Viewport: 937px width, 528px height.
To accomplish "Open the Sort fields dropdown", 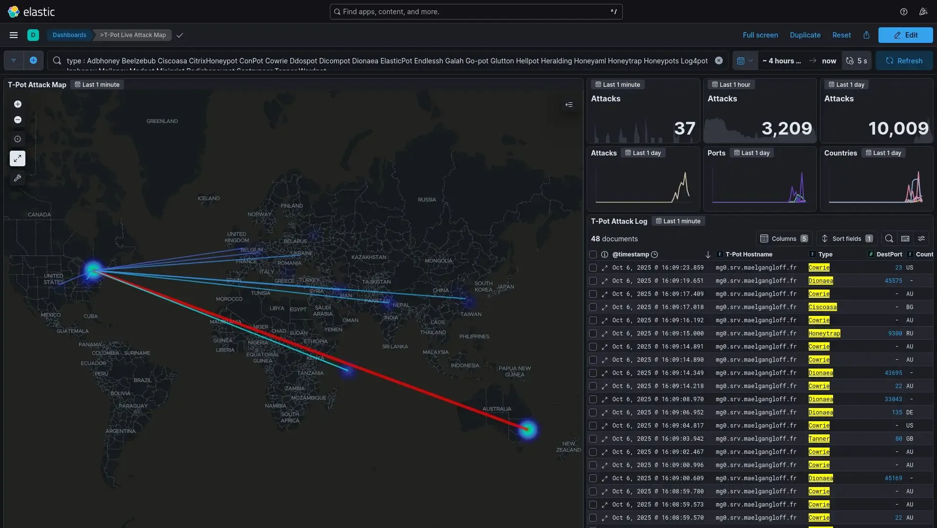I will point(847,238).
